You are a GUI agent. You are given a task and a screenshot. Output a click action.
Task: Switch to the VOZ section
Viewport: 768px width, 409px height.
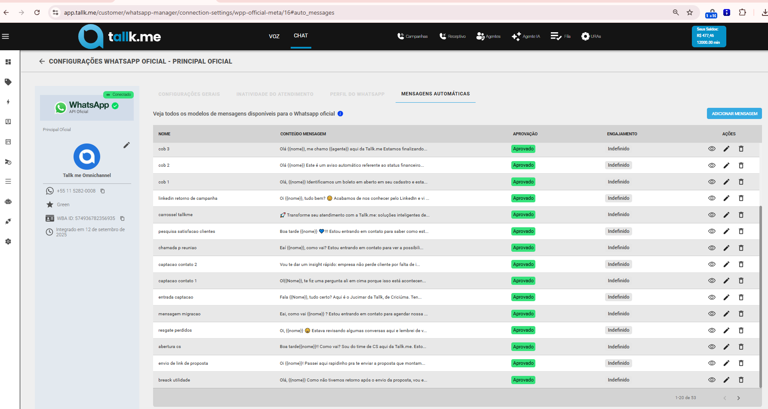(274, 37)
